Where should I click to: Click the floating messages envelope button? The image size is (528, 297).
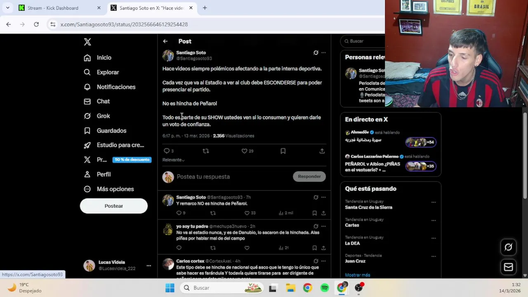pos(508,267)
